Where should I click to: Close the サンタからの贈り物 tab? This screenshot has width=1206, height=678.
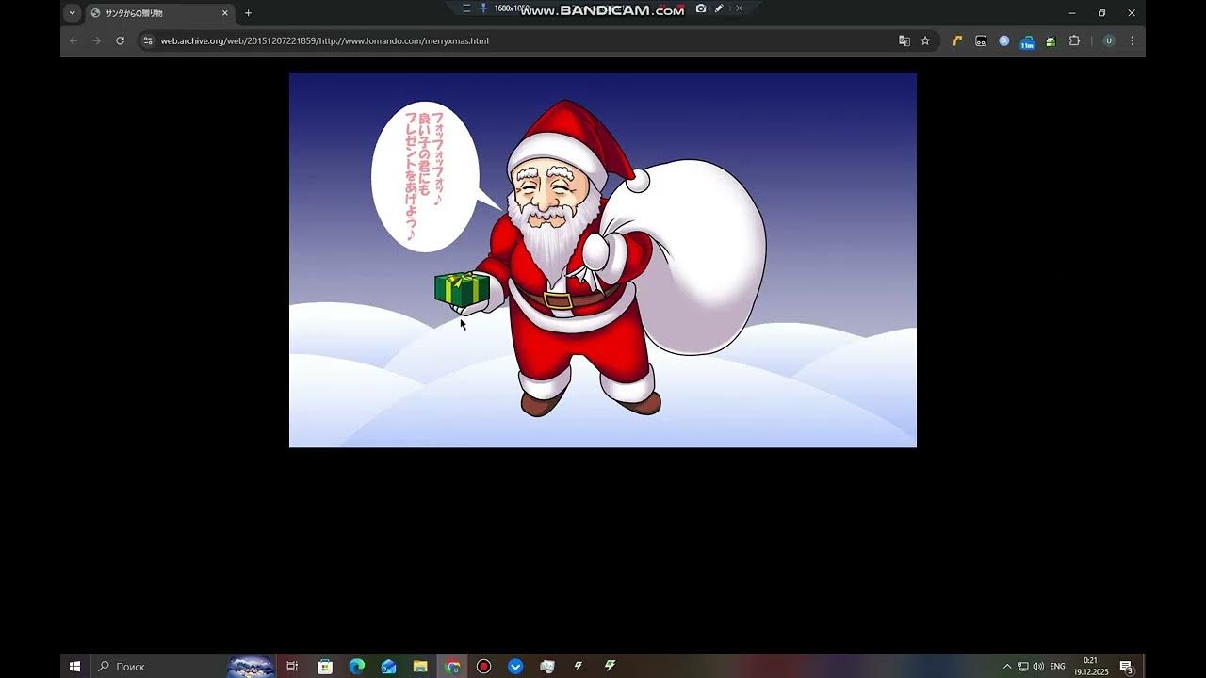pos(225,13)
